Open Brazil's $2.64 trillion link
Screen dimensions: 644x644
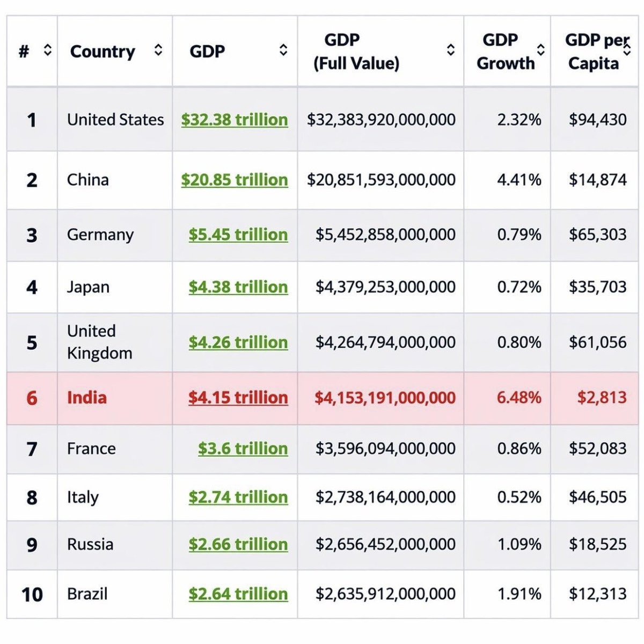coord(238,594)
